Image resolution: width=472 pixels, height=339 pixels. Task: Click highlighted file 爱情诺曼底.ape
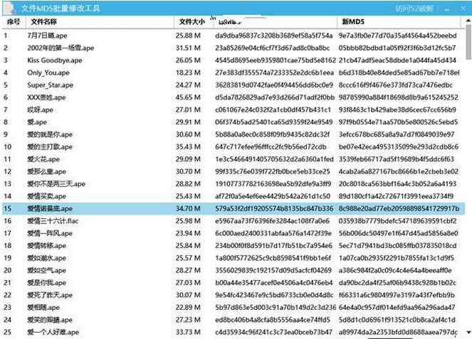tap(50, 208)
